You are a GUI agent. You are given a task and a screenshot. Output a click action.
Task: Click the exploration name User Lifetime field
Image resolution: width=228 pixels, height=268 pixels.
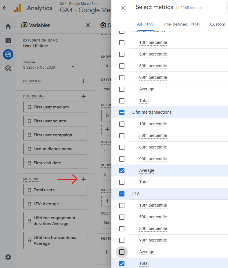[35, 46]
